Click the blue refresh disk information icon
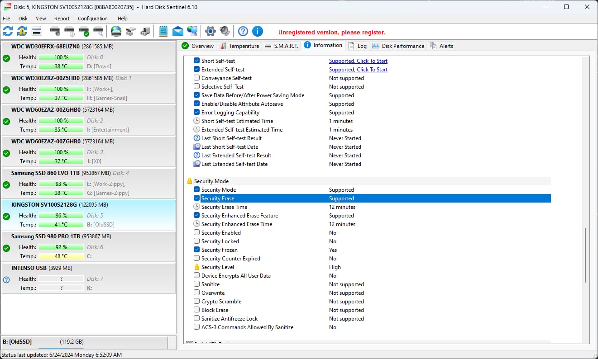The image size is (598, 359). pyautogui.click(x=8, y=31)
